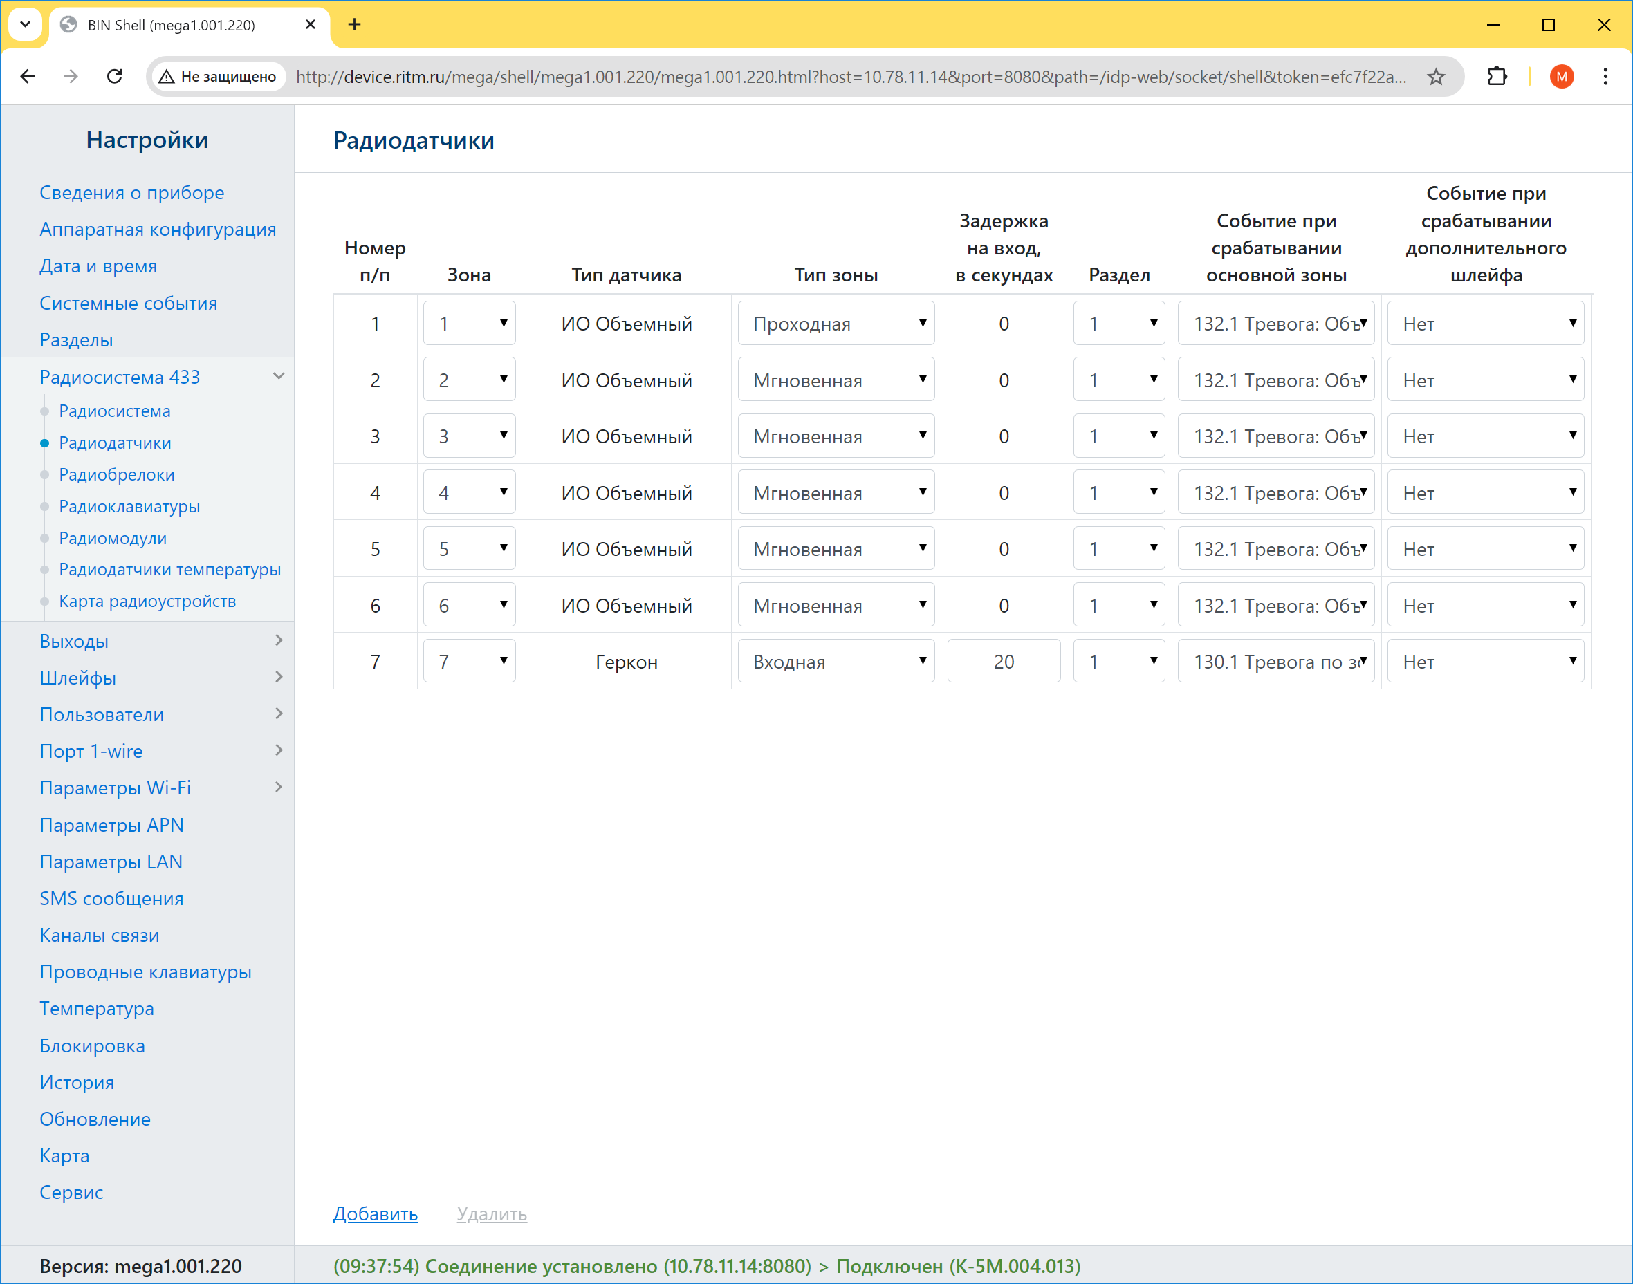Open zone type dropdown for sensor 1
Image resolution: width=1633 pixels, height=1284 pixels.
[836, 324]
